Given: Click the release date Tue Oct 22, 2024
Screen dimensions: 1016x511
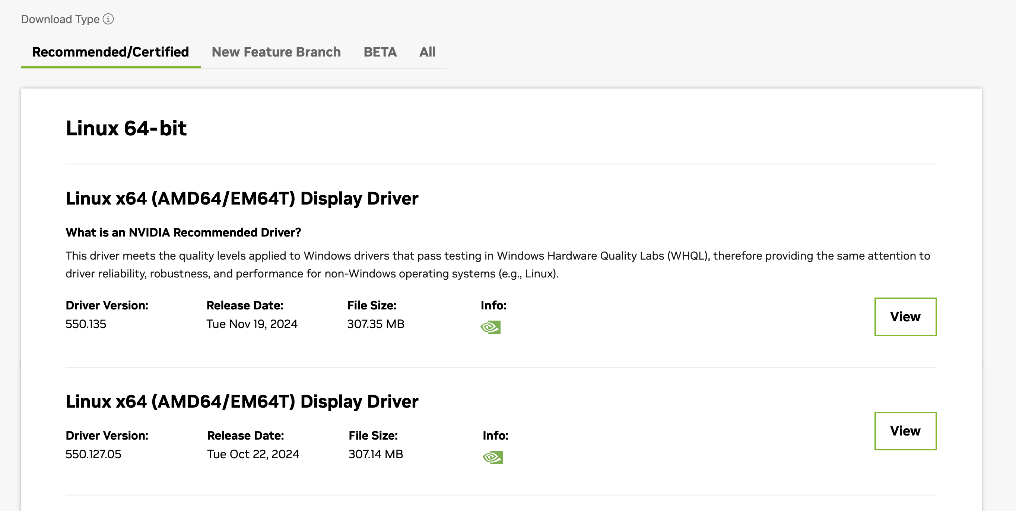Looking at the screenshot, I should pos(253,454).
